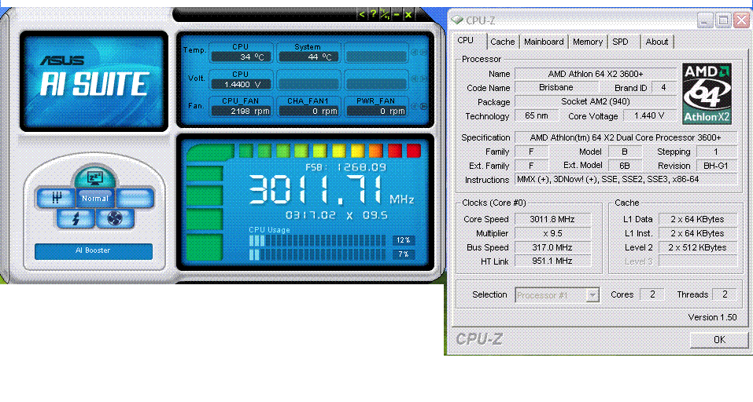Click the L1 Data value 2 x 64 KBytes
The height and width of the screenshot is (402, 753).
click(x=697, y=219)
